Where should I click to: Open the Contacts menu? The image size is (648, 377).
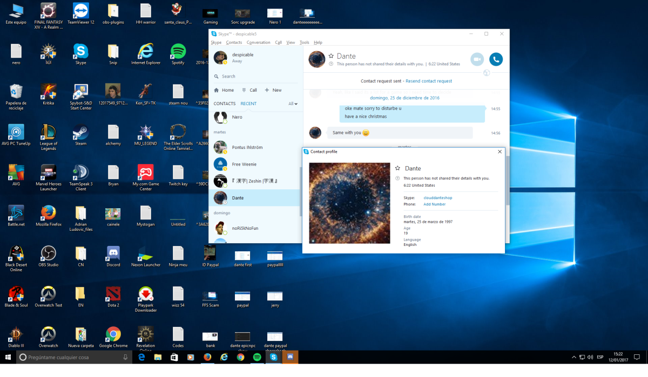click(234, 43)
